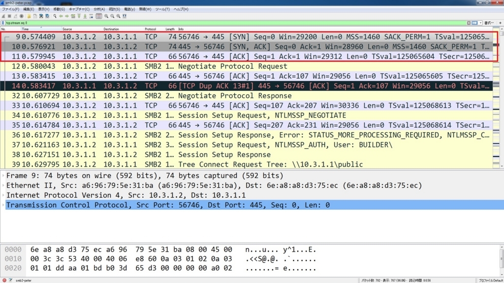The height and width of the screenshot is (283, 504).
Task: Open the 電話(y) menu
Action: tap(129, 9)
